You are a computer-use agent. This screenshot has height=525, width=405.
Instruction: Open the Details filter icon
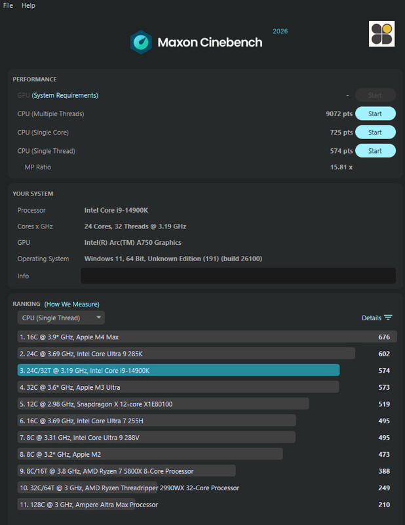point(388,318)
